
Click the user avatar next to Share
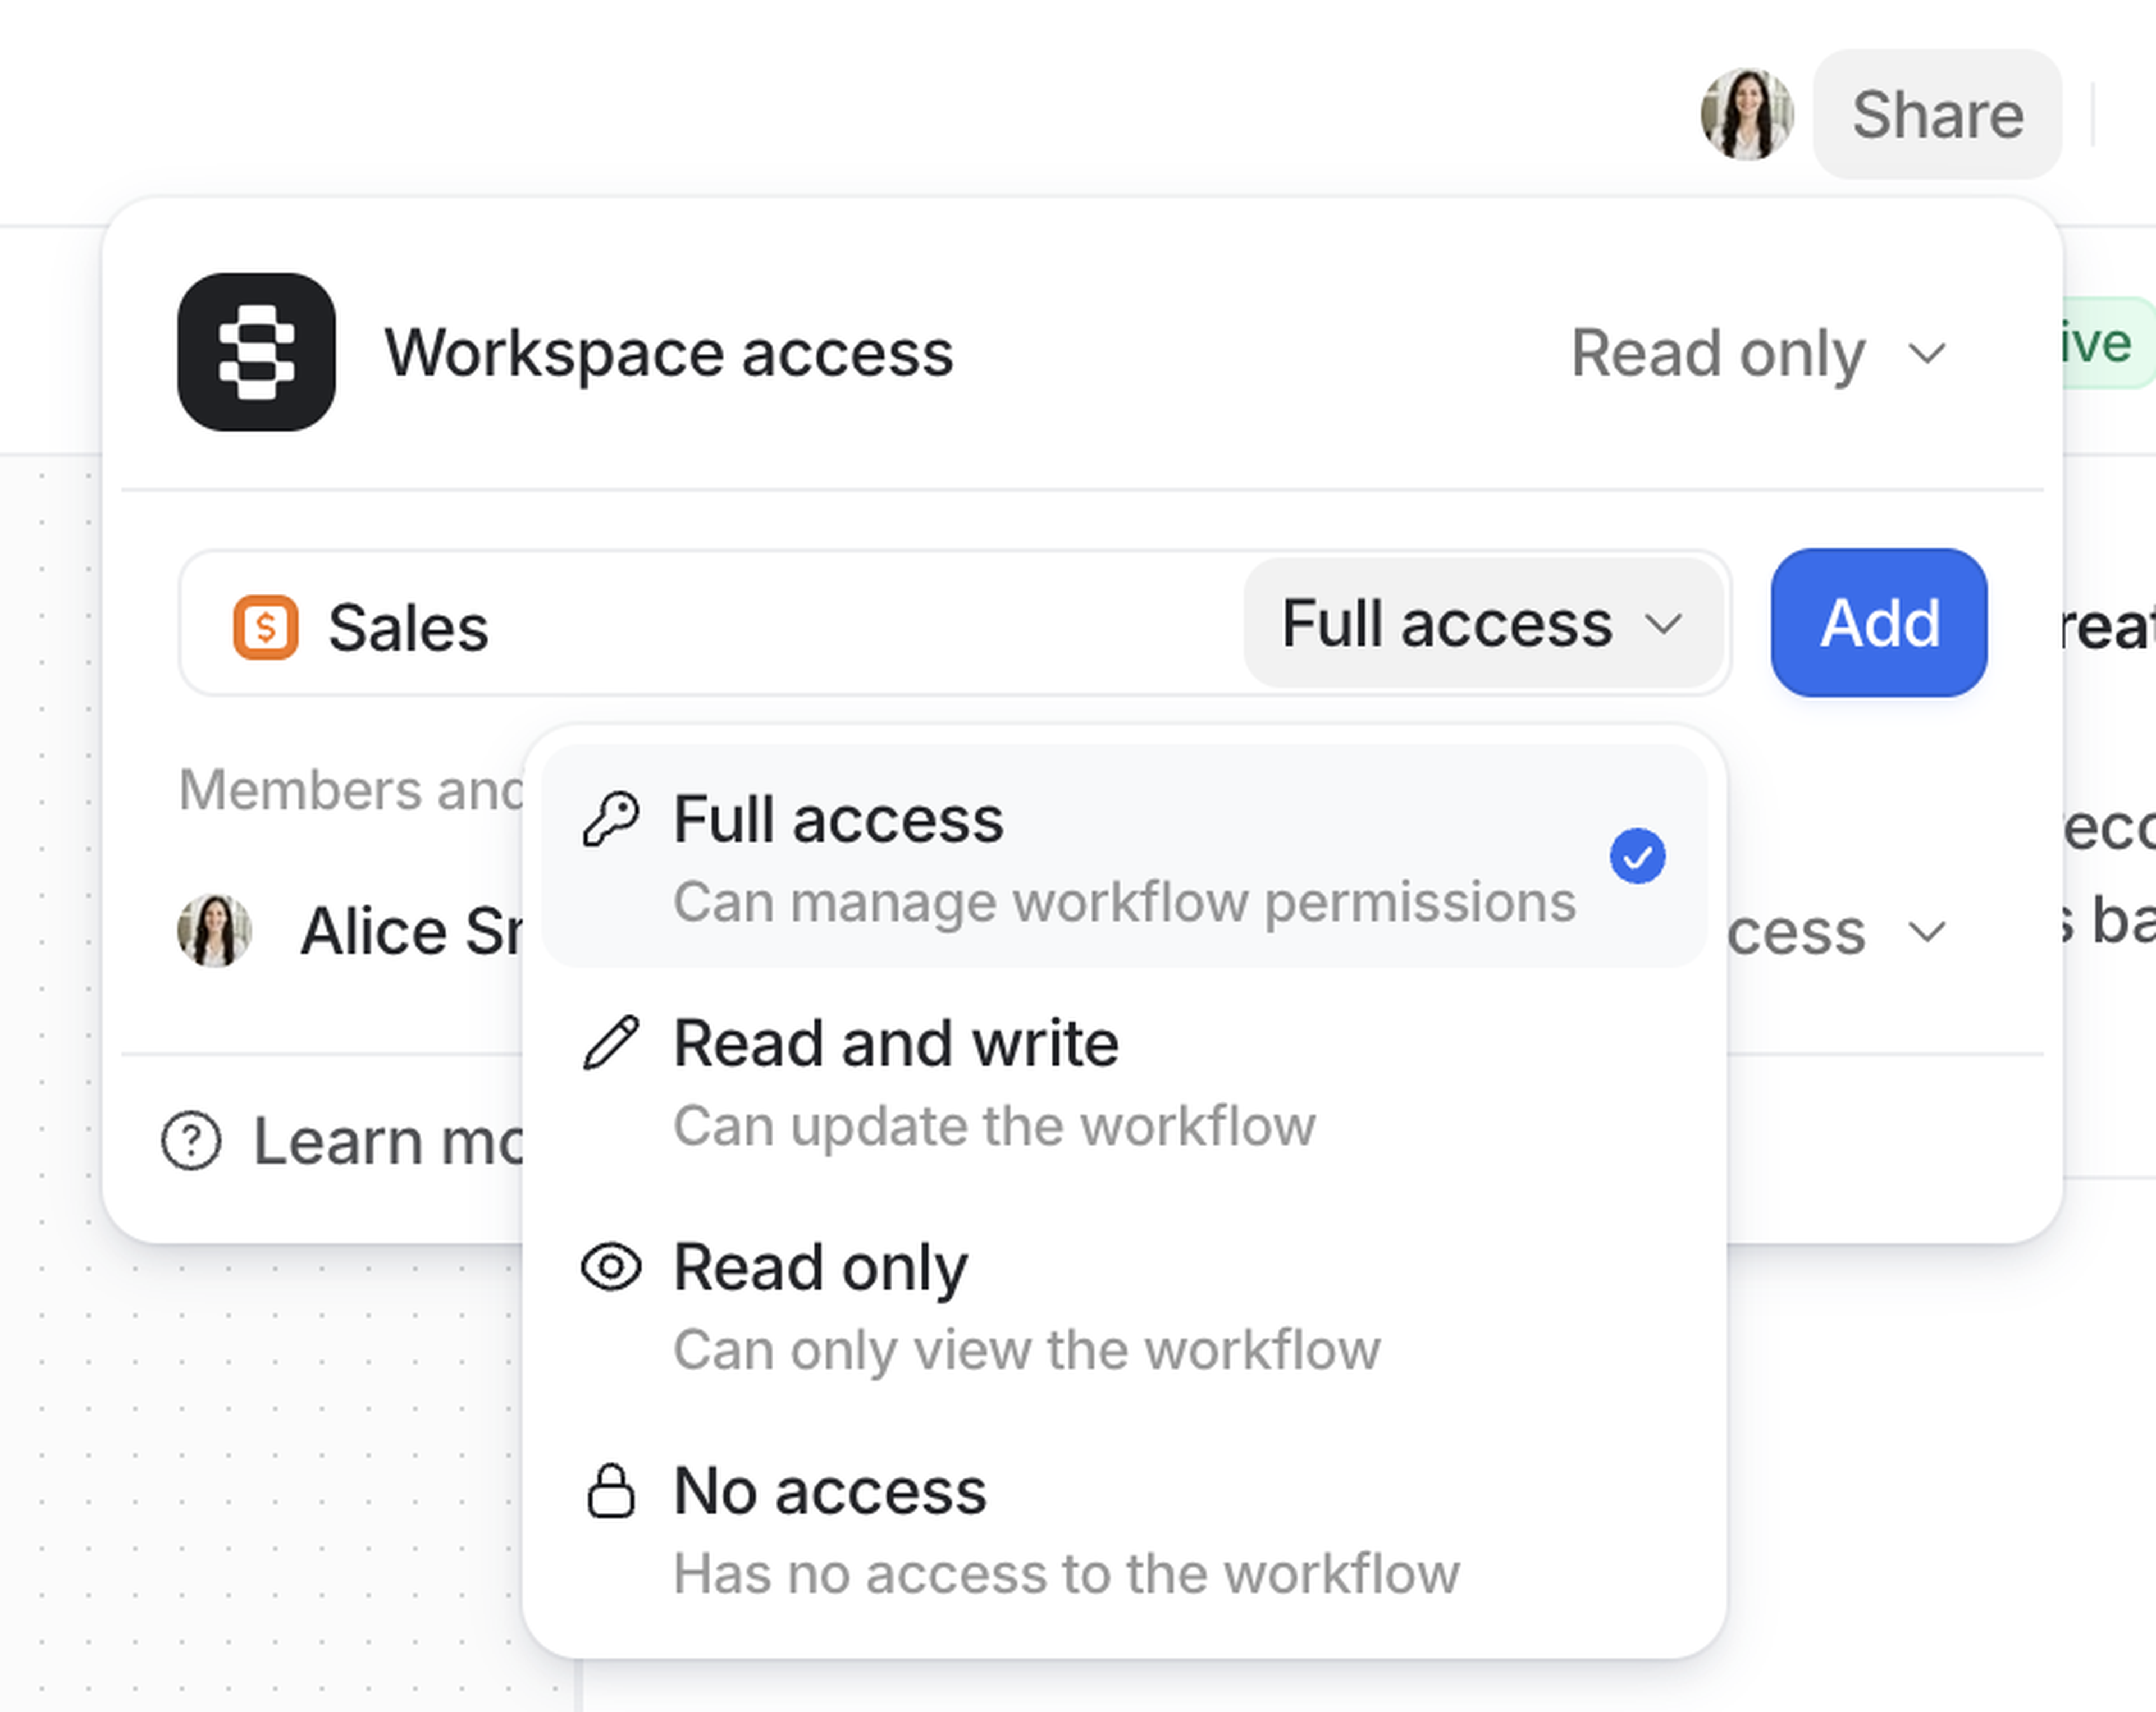[x=1748, y=113]
